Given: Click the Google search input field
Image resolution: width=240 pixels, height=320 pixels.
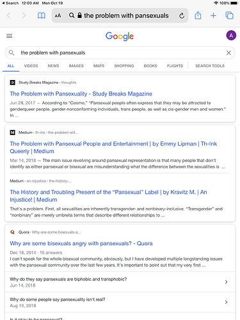Looking at the screenshot, I should pos(120,52).
